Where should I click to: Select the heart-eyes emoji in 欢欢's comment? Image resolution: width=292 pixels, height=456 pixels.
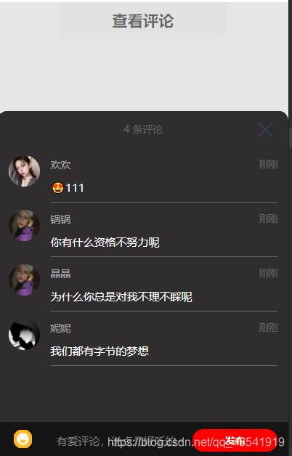57,188
